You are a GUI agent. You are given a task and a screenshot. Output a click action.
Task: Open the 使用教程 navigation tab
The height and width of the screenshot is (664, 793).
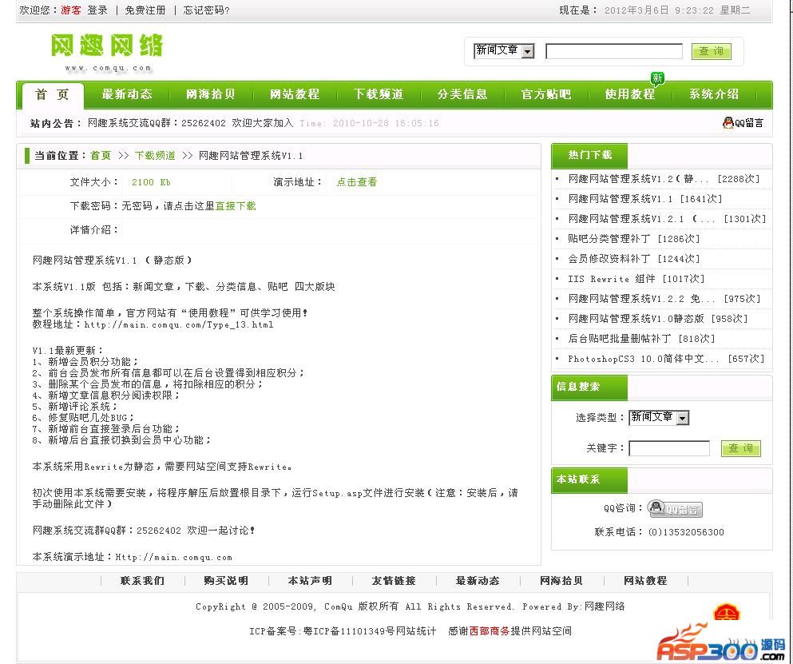[630, 94]
